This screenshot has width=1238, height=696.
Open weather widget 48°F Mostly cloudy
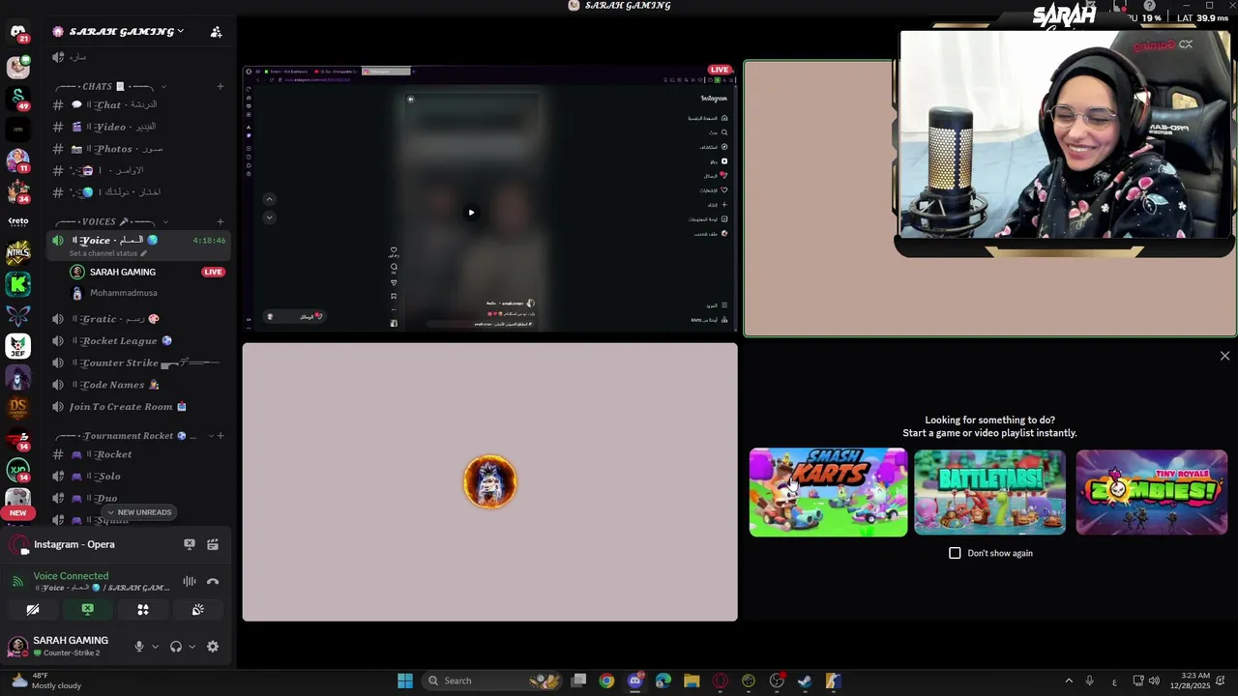tap(46, 681)
